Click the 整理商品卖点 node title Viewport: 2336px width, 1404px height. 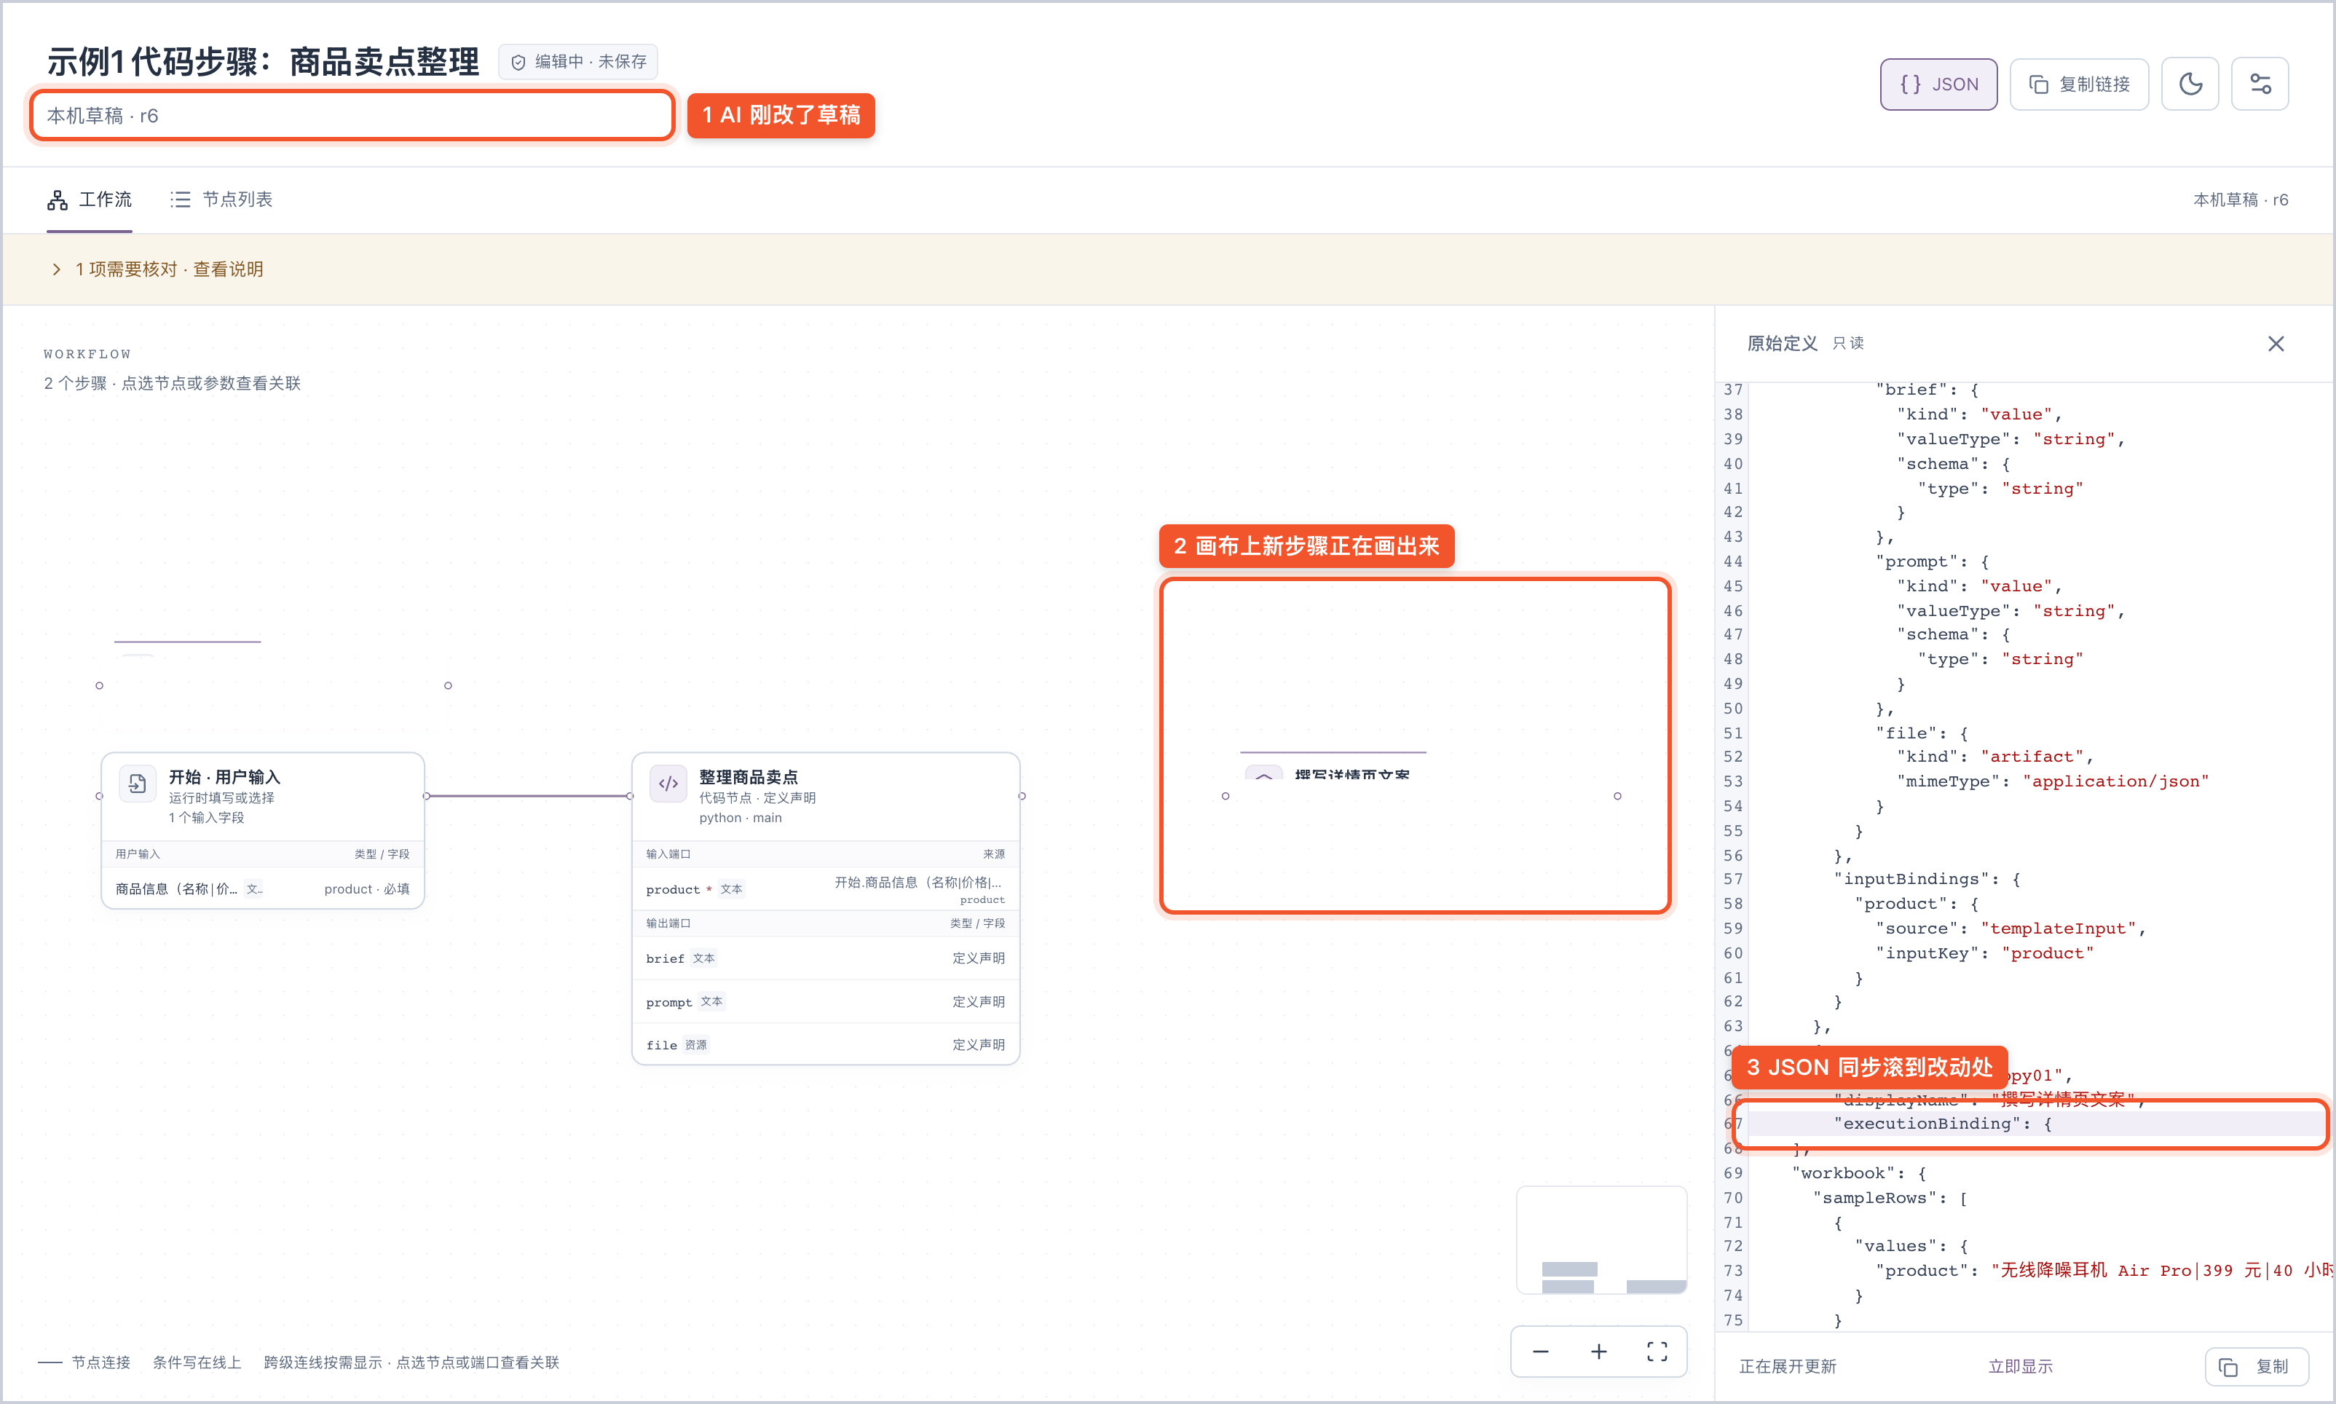click(x=748, y=777)
